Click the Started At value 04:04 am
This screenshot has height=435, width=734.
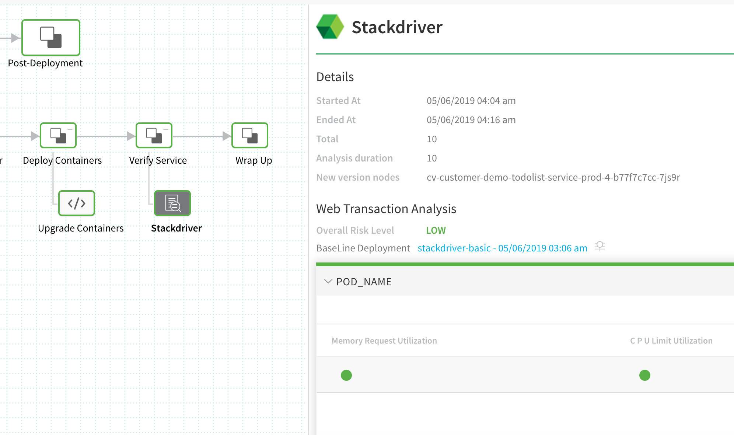point(471,101)
